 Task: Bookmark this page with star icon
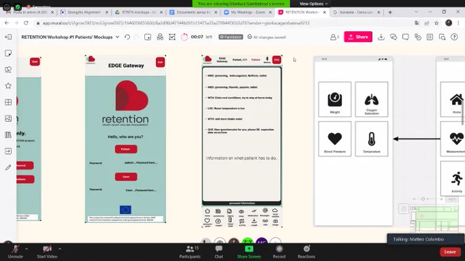pos(436,23)
